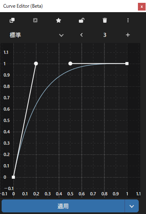Screen dimensions: 146x214
Task: Click the 標準 mode label
Action: (x=15, y=35)
